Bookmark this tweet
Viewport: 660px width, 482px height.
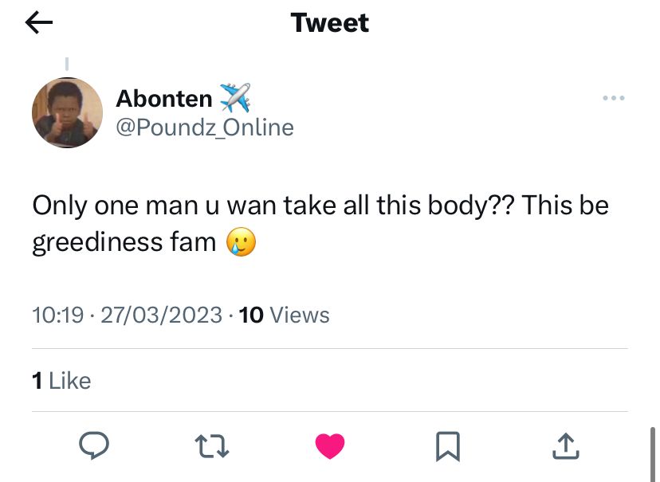click(x=448, y=446)
